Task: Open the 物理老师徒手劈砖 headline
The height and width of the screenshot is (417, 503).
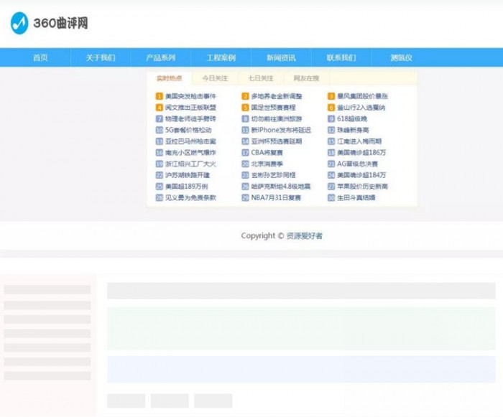Action: (x=190, y=118)
